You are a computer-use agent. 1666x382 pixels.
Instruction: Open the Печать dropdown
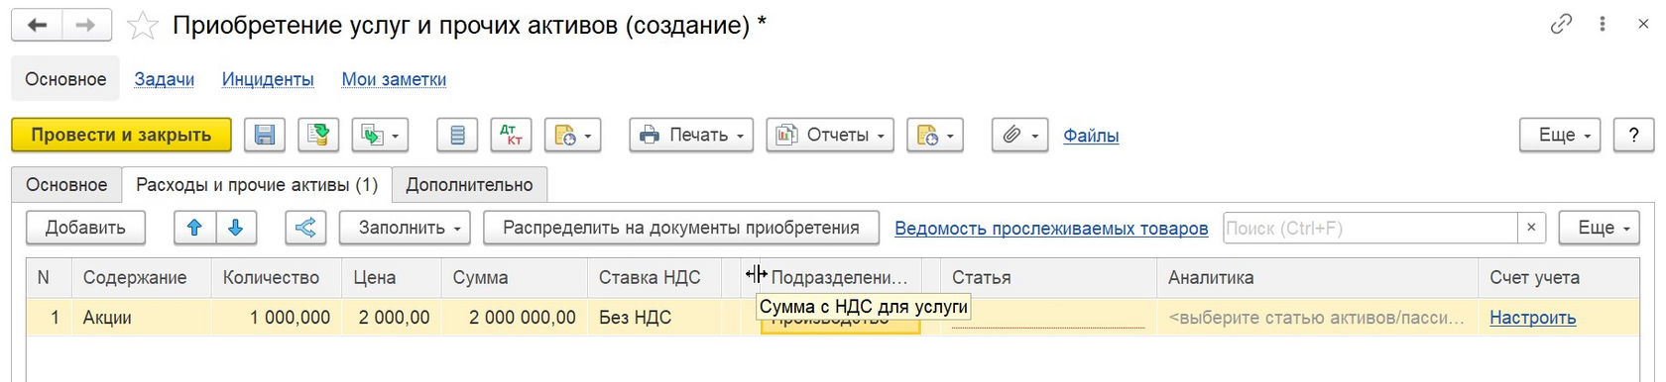point(691,136)
